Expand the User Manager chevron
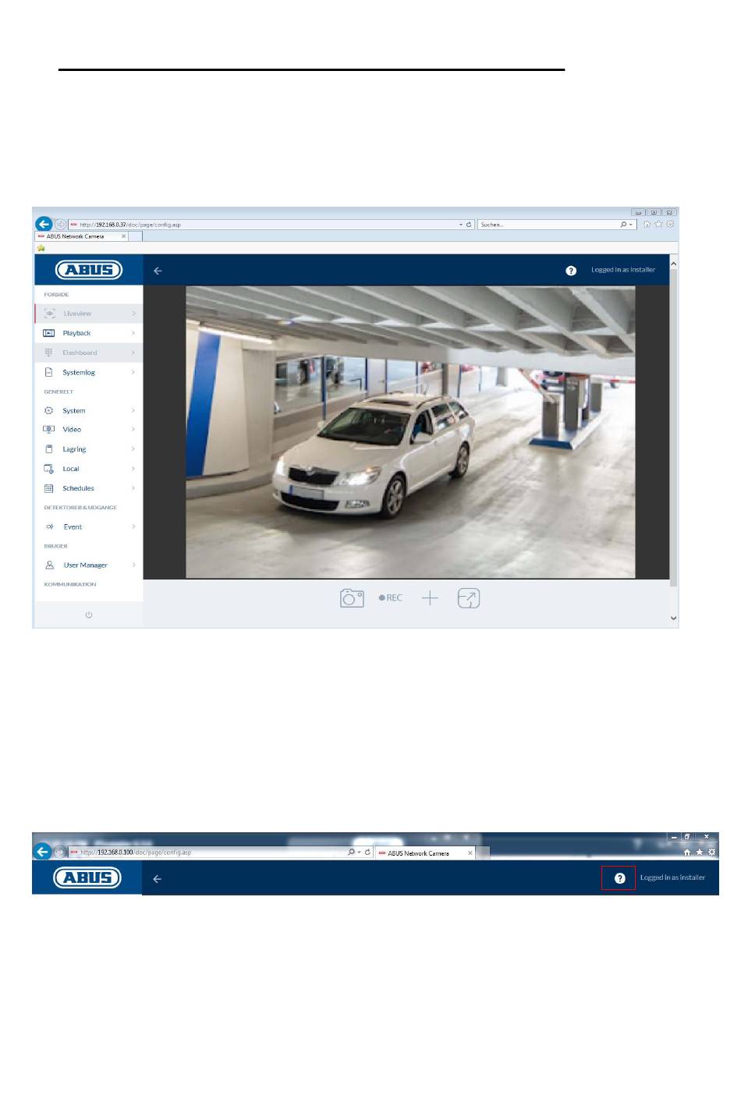This screenshot has height=1099, width=741. 133,565
